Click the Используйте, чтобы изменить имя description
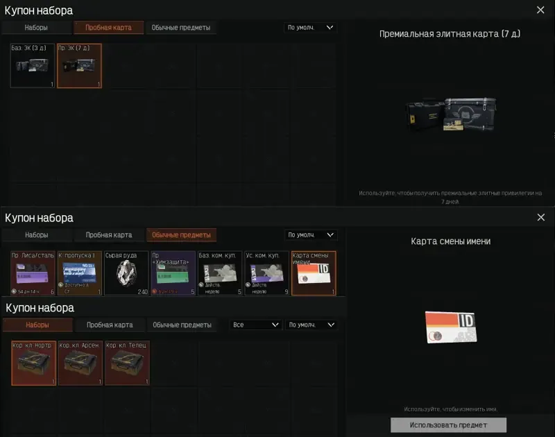 450,409
